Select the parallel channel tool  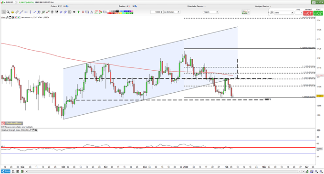39,12
